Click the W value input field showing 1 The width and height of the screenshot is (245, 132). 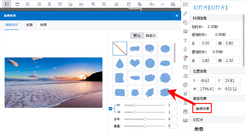tap(173, 105)
